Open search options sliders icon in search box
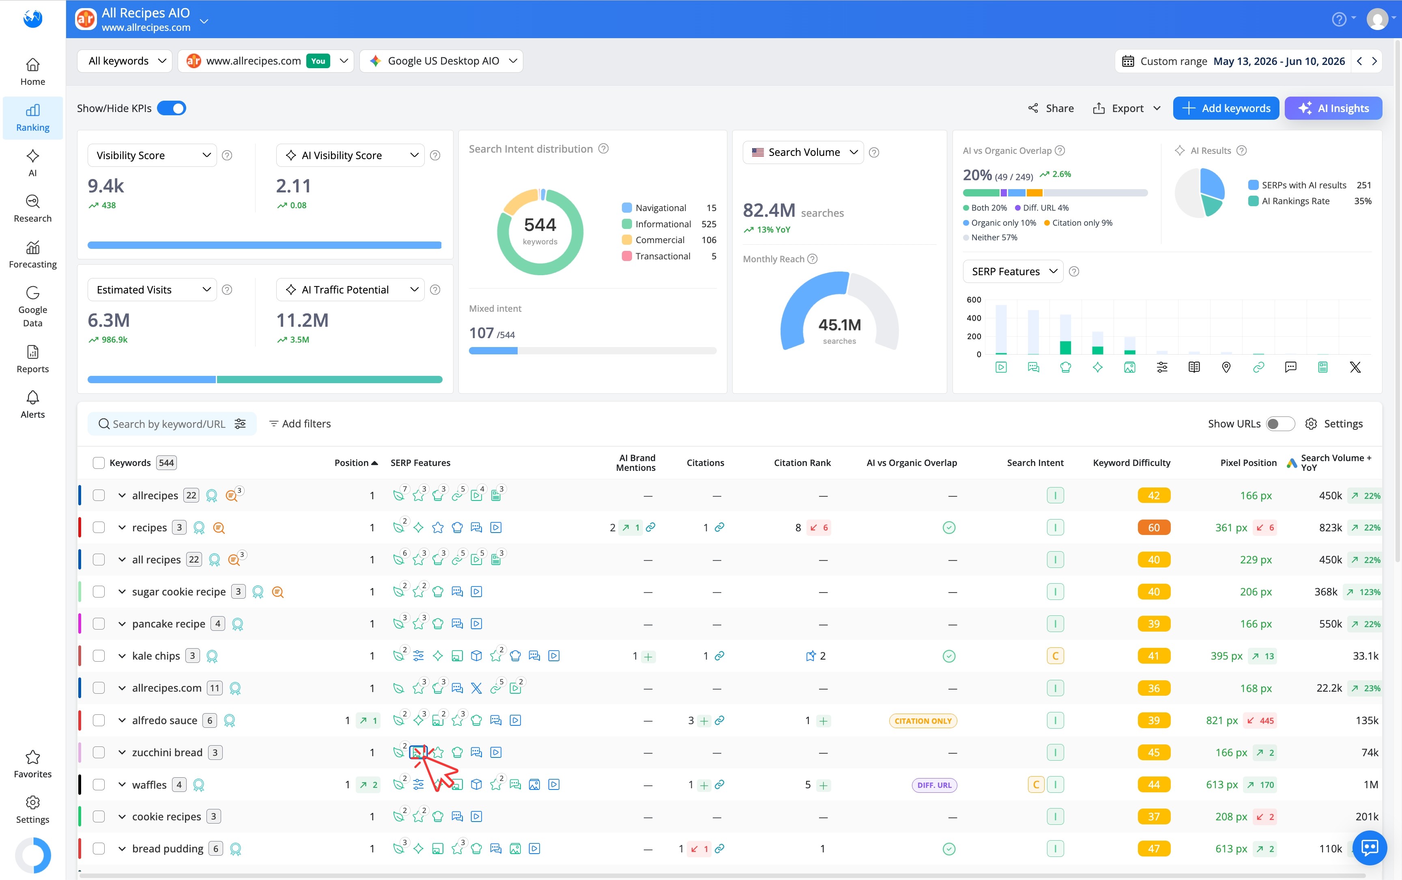 (240, 424)
